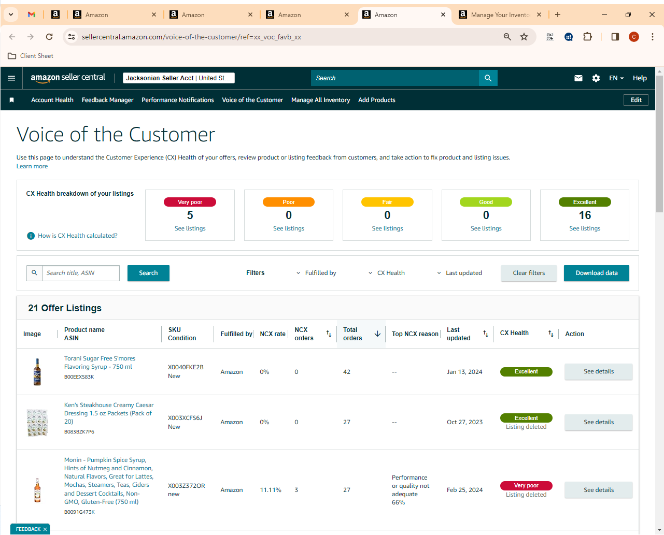Open Manage All Inventory menu item
Image resolution: width=664 pixels, height=535 pixels.
(320, 100)
